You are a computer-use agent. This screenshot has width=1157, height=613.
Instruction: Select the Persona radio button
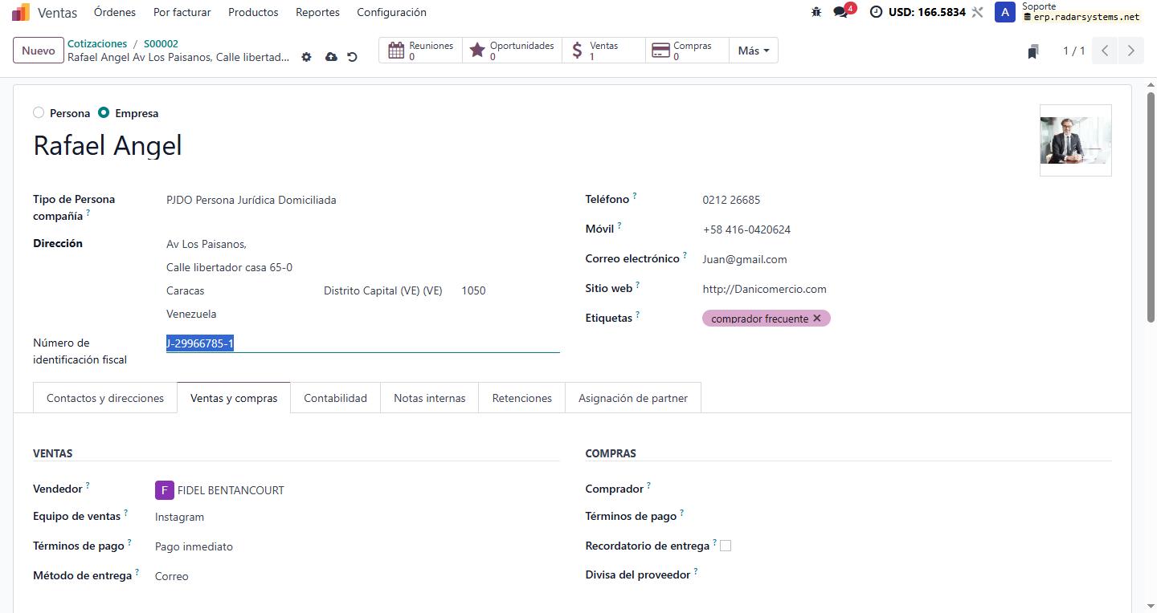pos(39,113)
